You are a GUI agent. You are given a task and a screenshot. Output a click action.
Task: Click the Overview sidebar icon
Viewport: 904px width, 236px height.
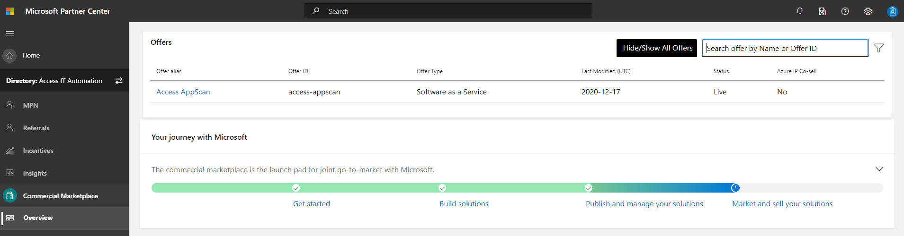tap(10, 218)
